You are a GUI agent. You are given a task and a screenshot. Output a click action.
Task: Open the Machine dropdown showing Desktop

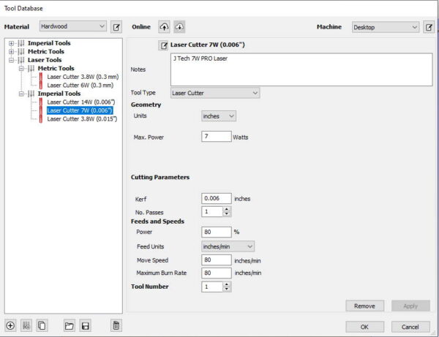pos(385,27)
